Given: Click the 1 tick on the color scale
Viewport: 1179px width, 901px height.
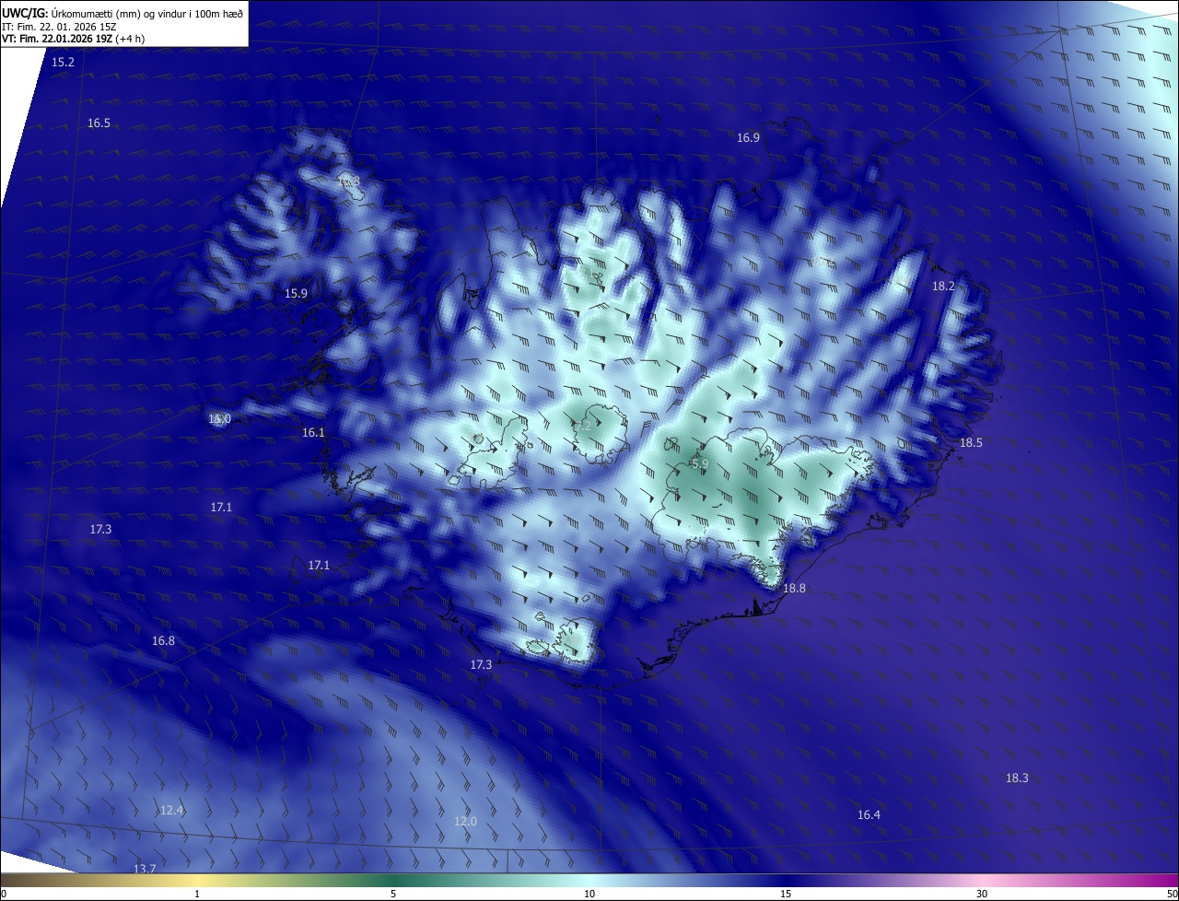Looking at the screenshot, I should tap(197, 894).
